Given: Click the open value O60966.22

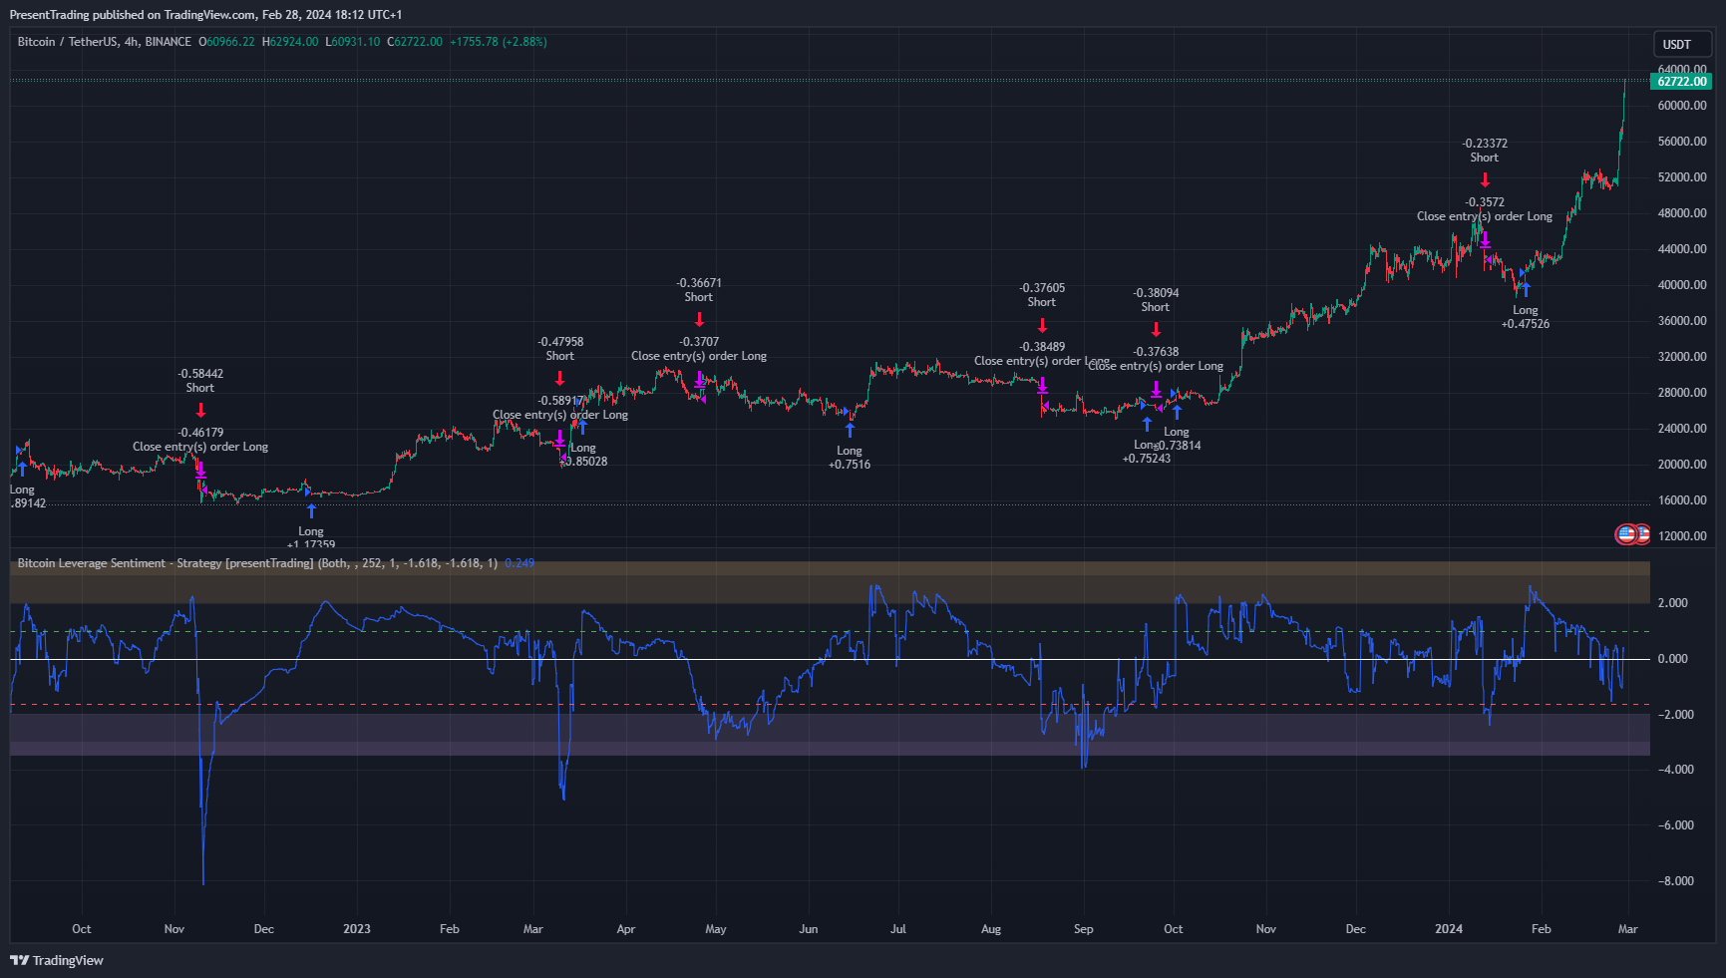Looking at the screenshot, I should point(226,42).
